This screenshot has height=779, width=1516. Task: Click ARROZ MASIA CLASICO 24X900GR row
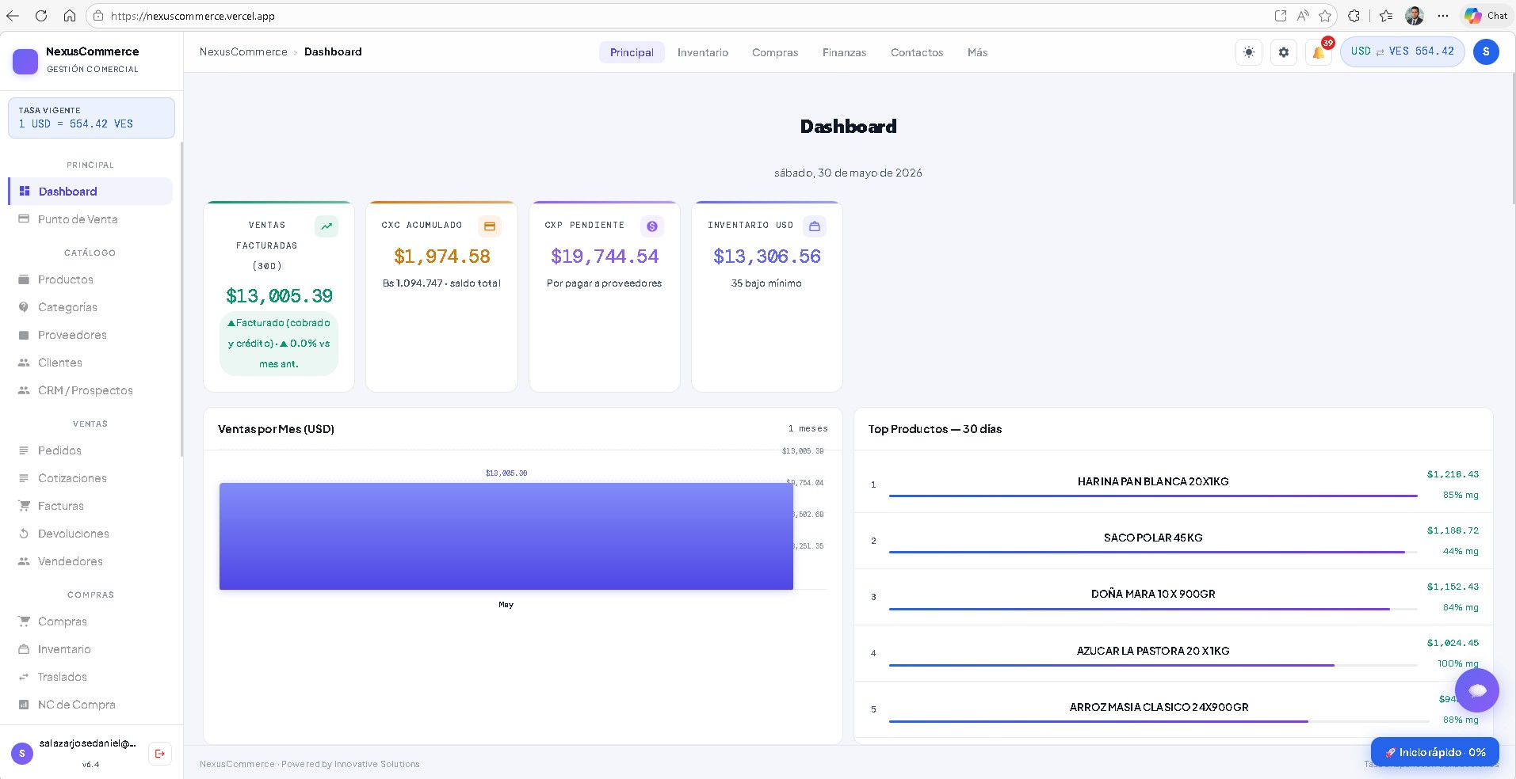pos(1174,709)
